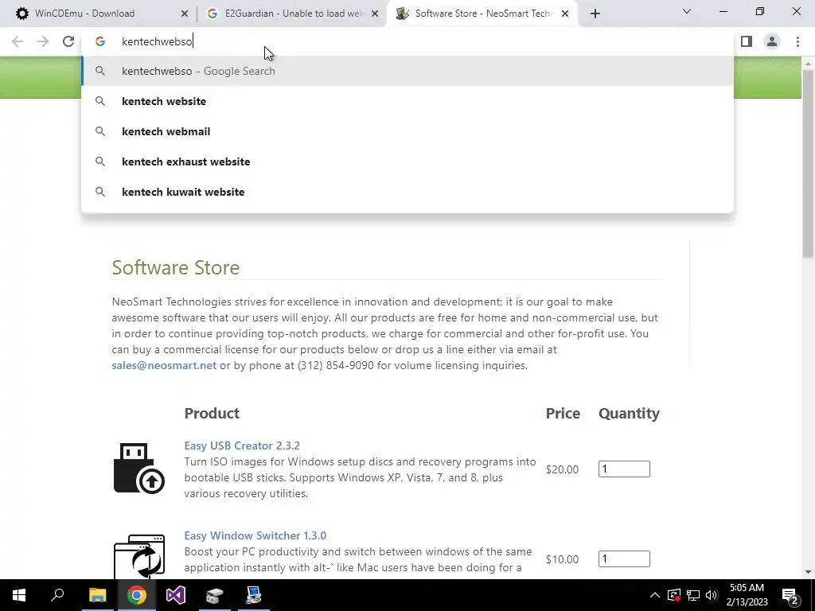The image size is (815, 611).
Task: Click the $10.00 price text
Action: tap(562, 559)
